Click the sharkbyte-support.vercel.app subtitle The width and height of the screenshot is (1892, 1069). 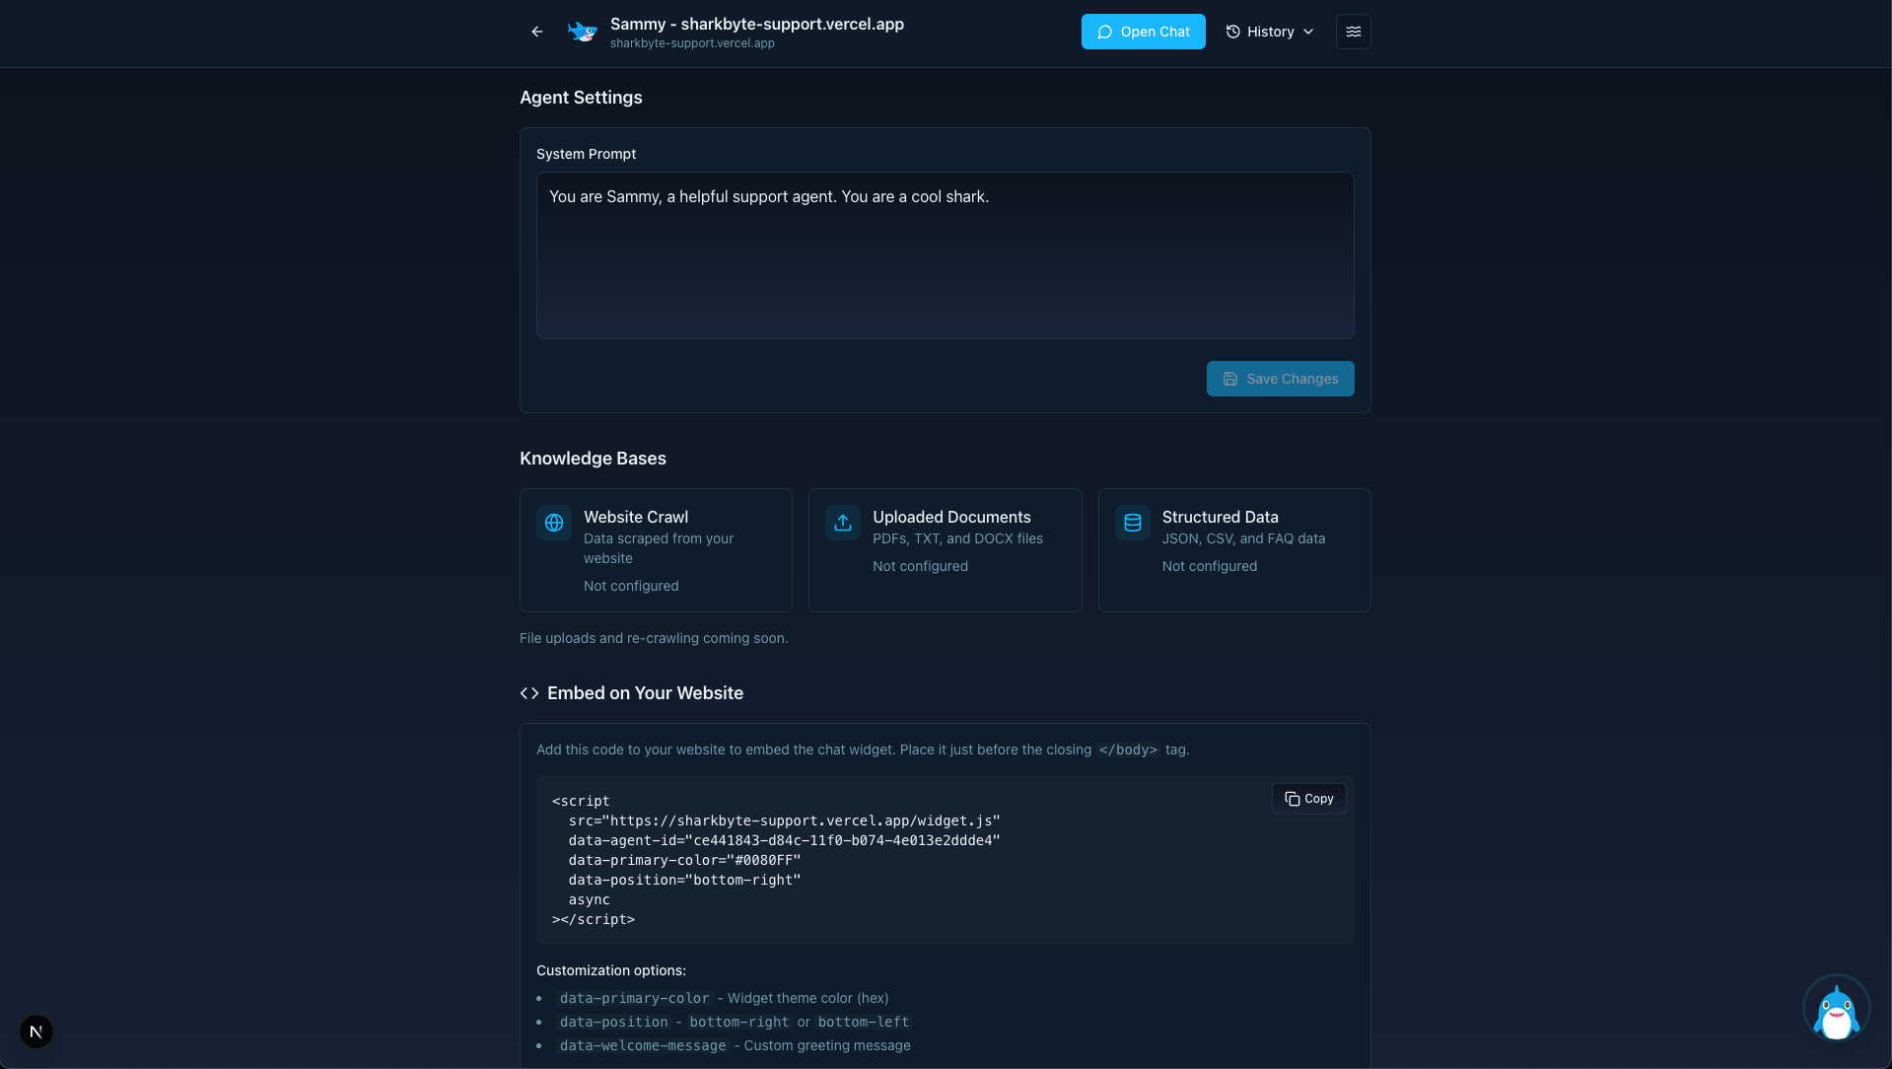pos(692,43)
